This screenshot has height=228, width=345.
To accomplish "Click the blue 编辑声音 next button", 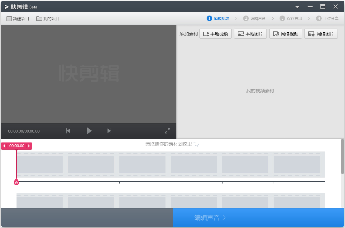I will (258, 217).
